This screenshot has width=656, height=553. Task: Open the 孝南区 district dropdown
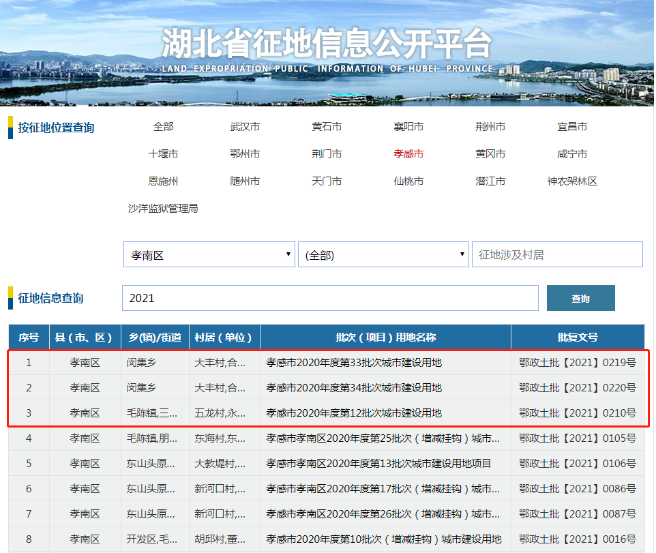[x=209, y=255]
